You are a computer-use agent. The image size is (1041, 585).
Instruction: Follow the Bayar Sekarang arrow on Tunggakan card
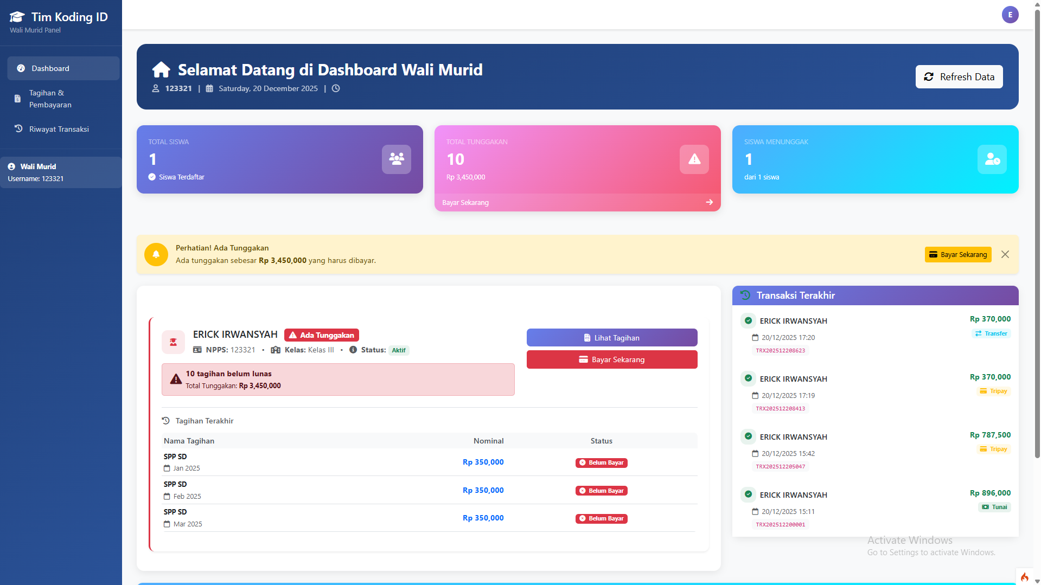tap(709, 202)
